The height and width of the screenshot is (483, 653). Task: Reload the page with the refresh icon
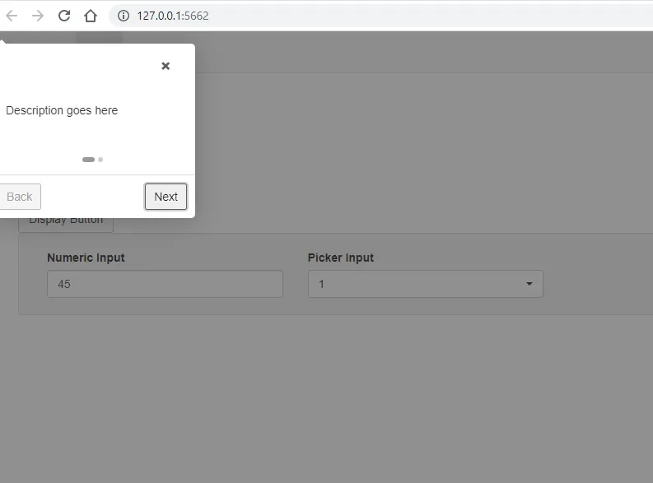pos(64,16)
